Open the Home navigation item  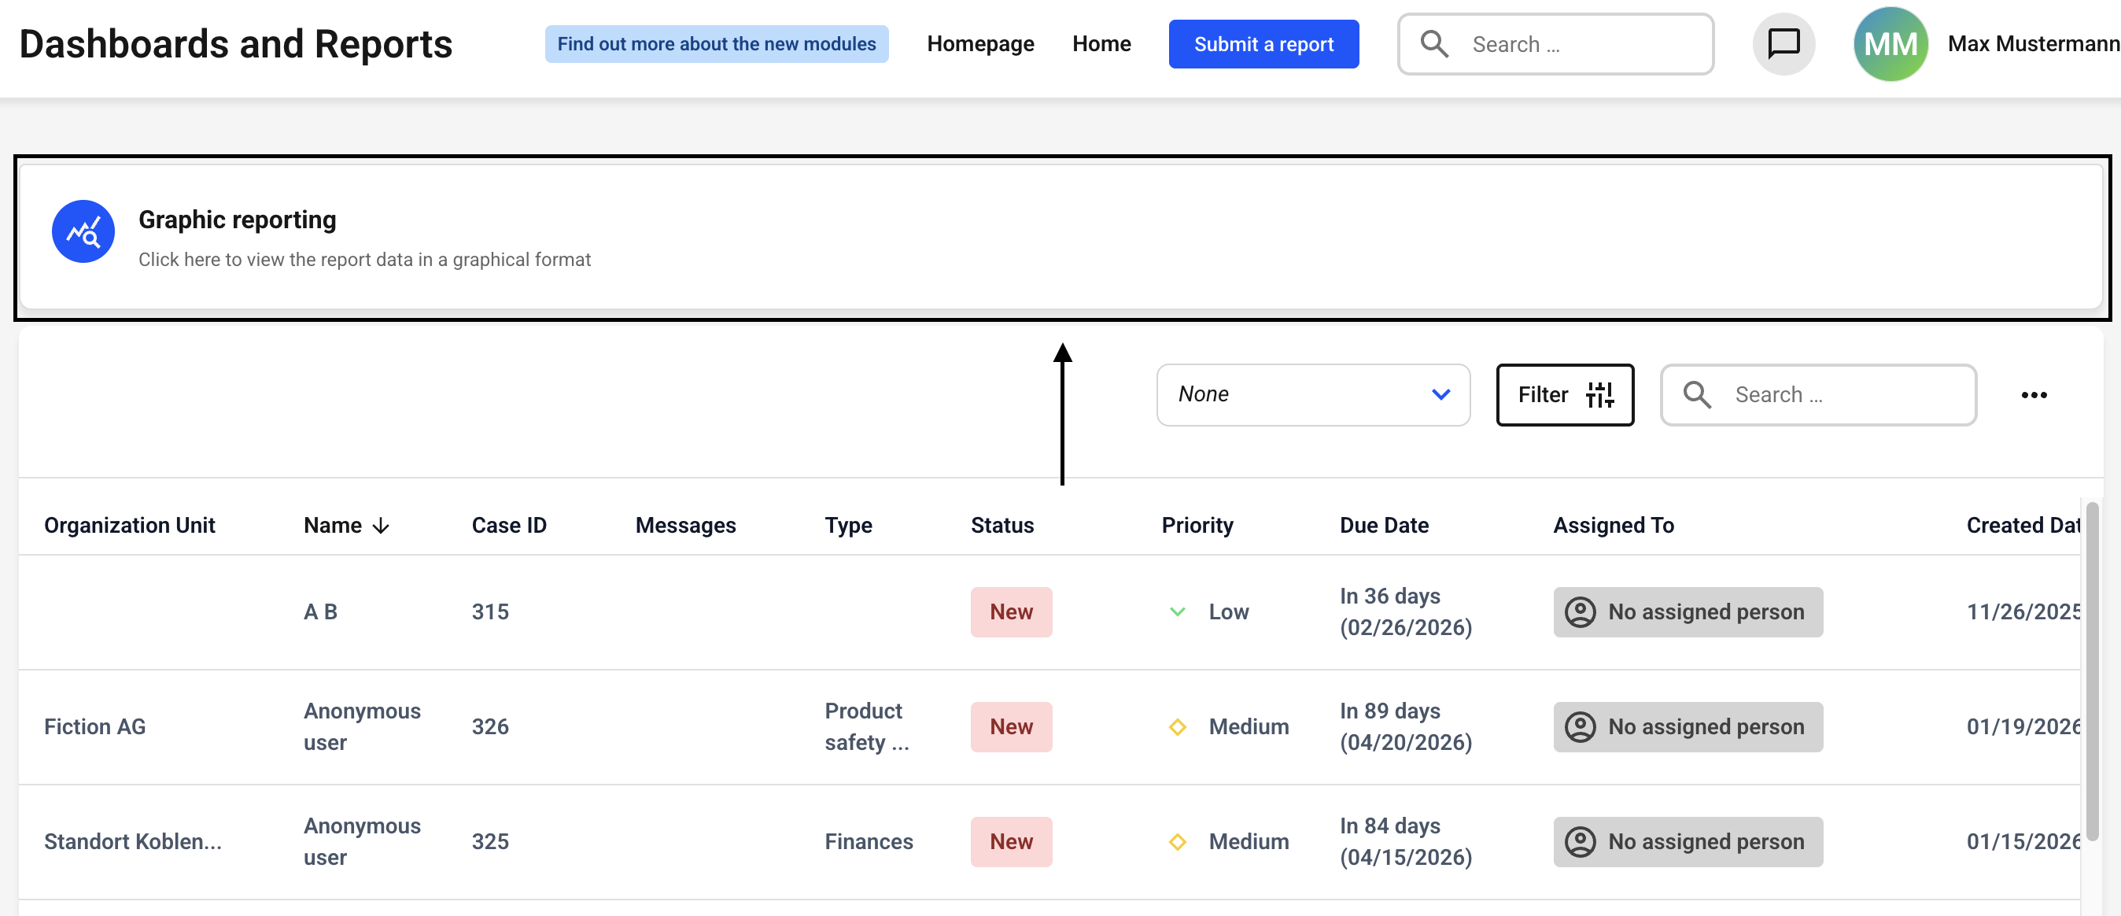pyautogui.click(x=1101, y=43)
